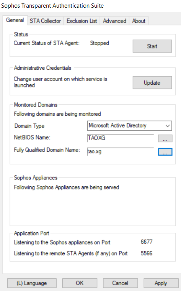Click the port value 6677
The height and width of the screenshot is (291, 181).
pos(147,242)
